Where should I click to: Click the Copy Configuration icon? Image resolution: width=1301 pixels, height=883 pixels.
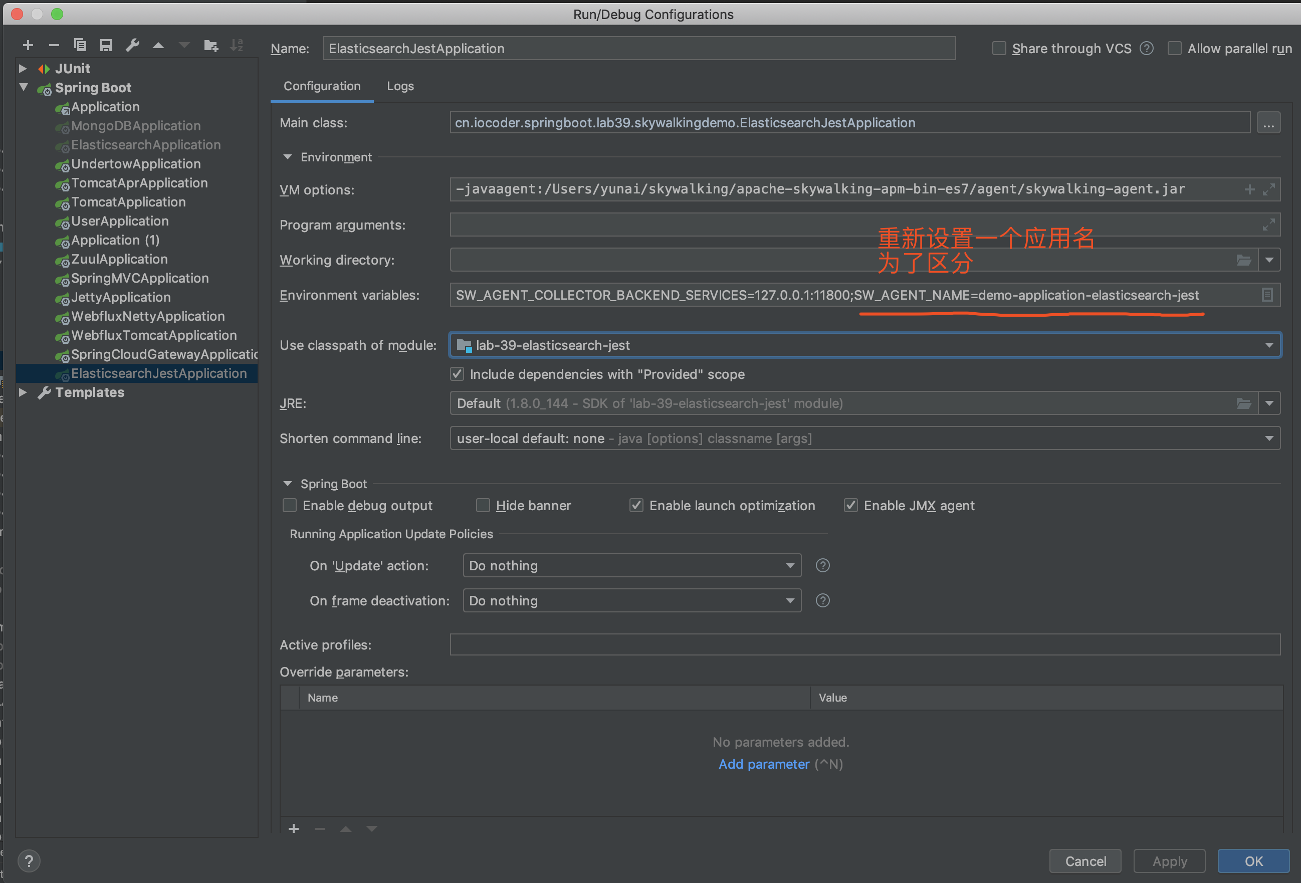(x=80, y=45)
